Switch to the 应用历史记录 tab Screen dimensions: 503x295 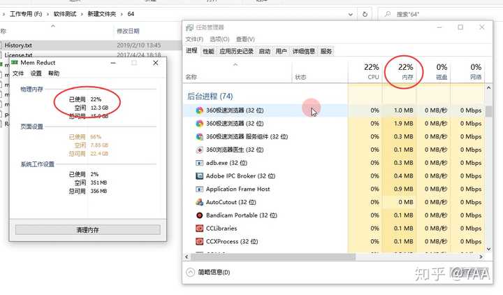coord(236,51)
